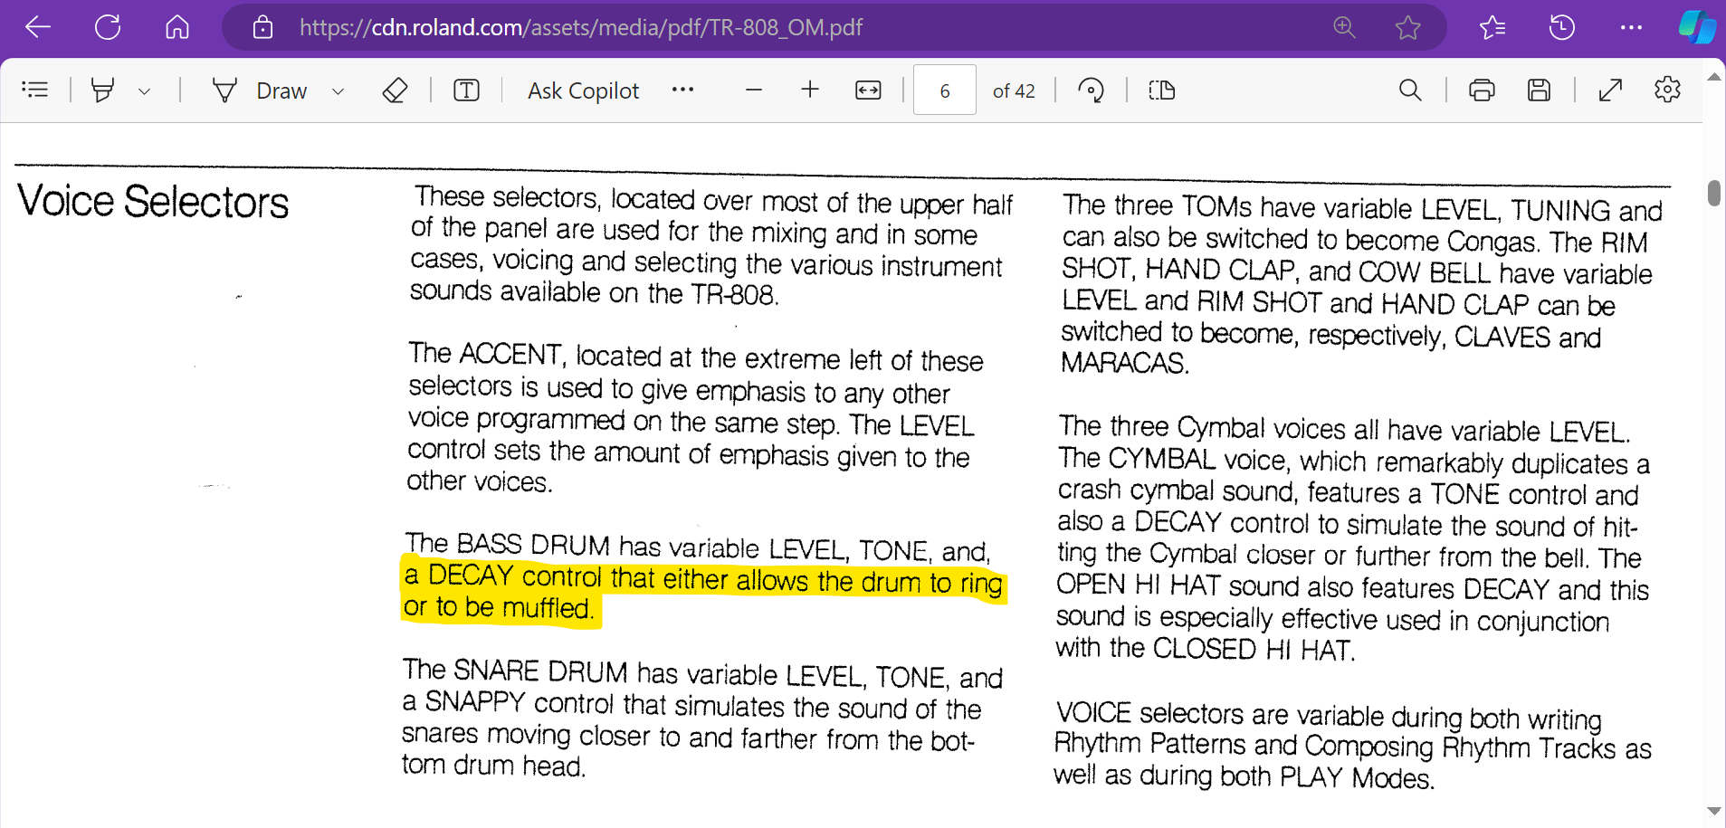Click the word MARACAS in the text

click(1123, 364)
